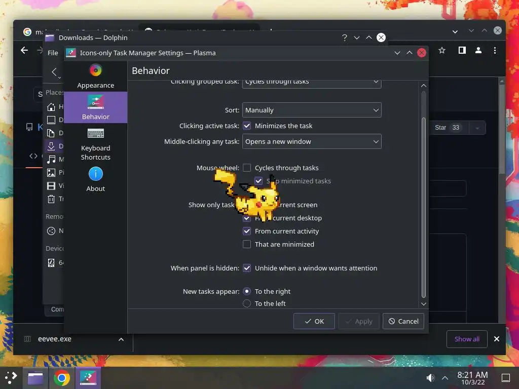This screenshot has width=519, height=389.
Task: Click the Documents place icon in Dolphin
Action: [x=51, y=133]
